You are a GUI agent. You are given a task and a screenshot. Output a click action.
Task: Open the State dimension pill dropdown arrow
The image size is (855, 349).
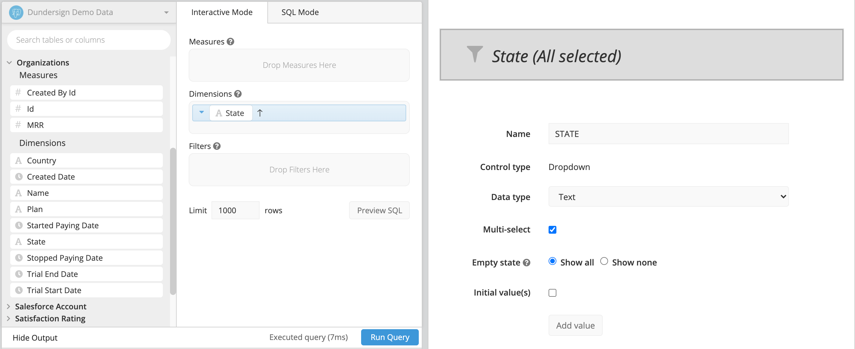(201, 113)
